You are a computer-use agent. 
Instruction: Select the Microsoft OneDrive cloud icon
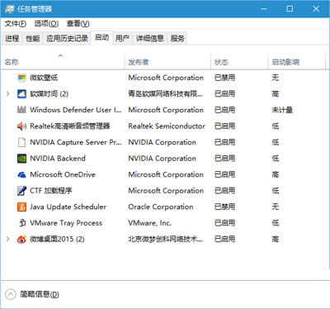click(x=21, y=174)
